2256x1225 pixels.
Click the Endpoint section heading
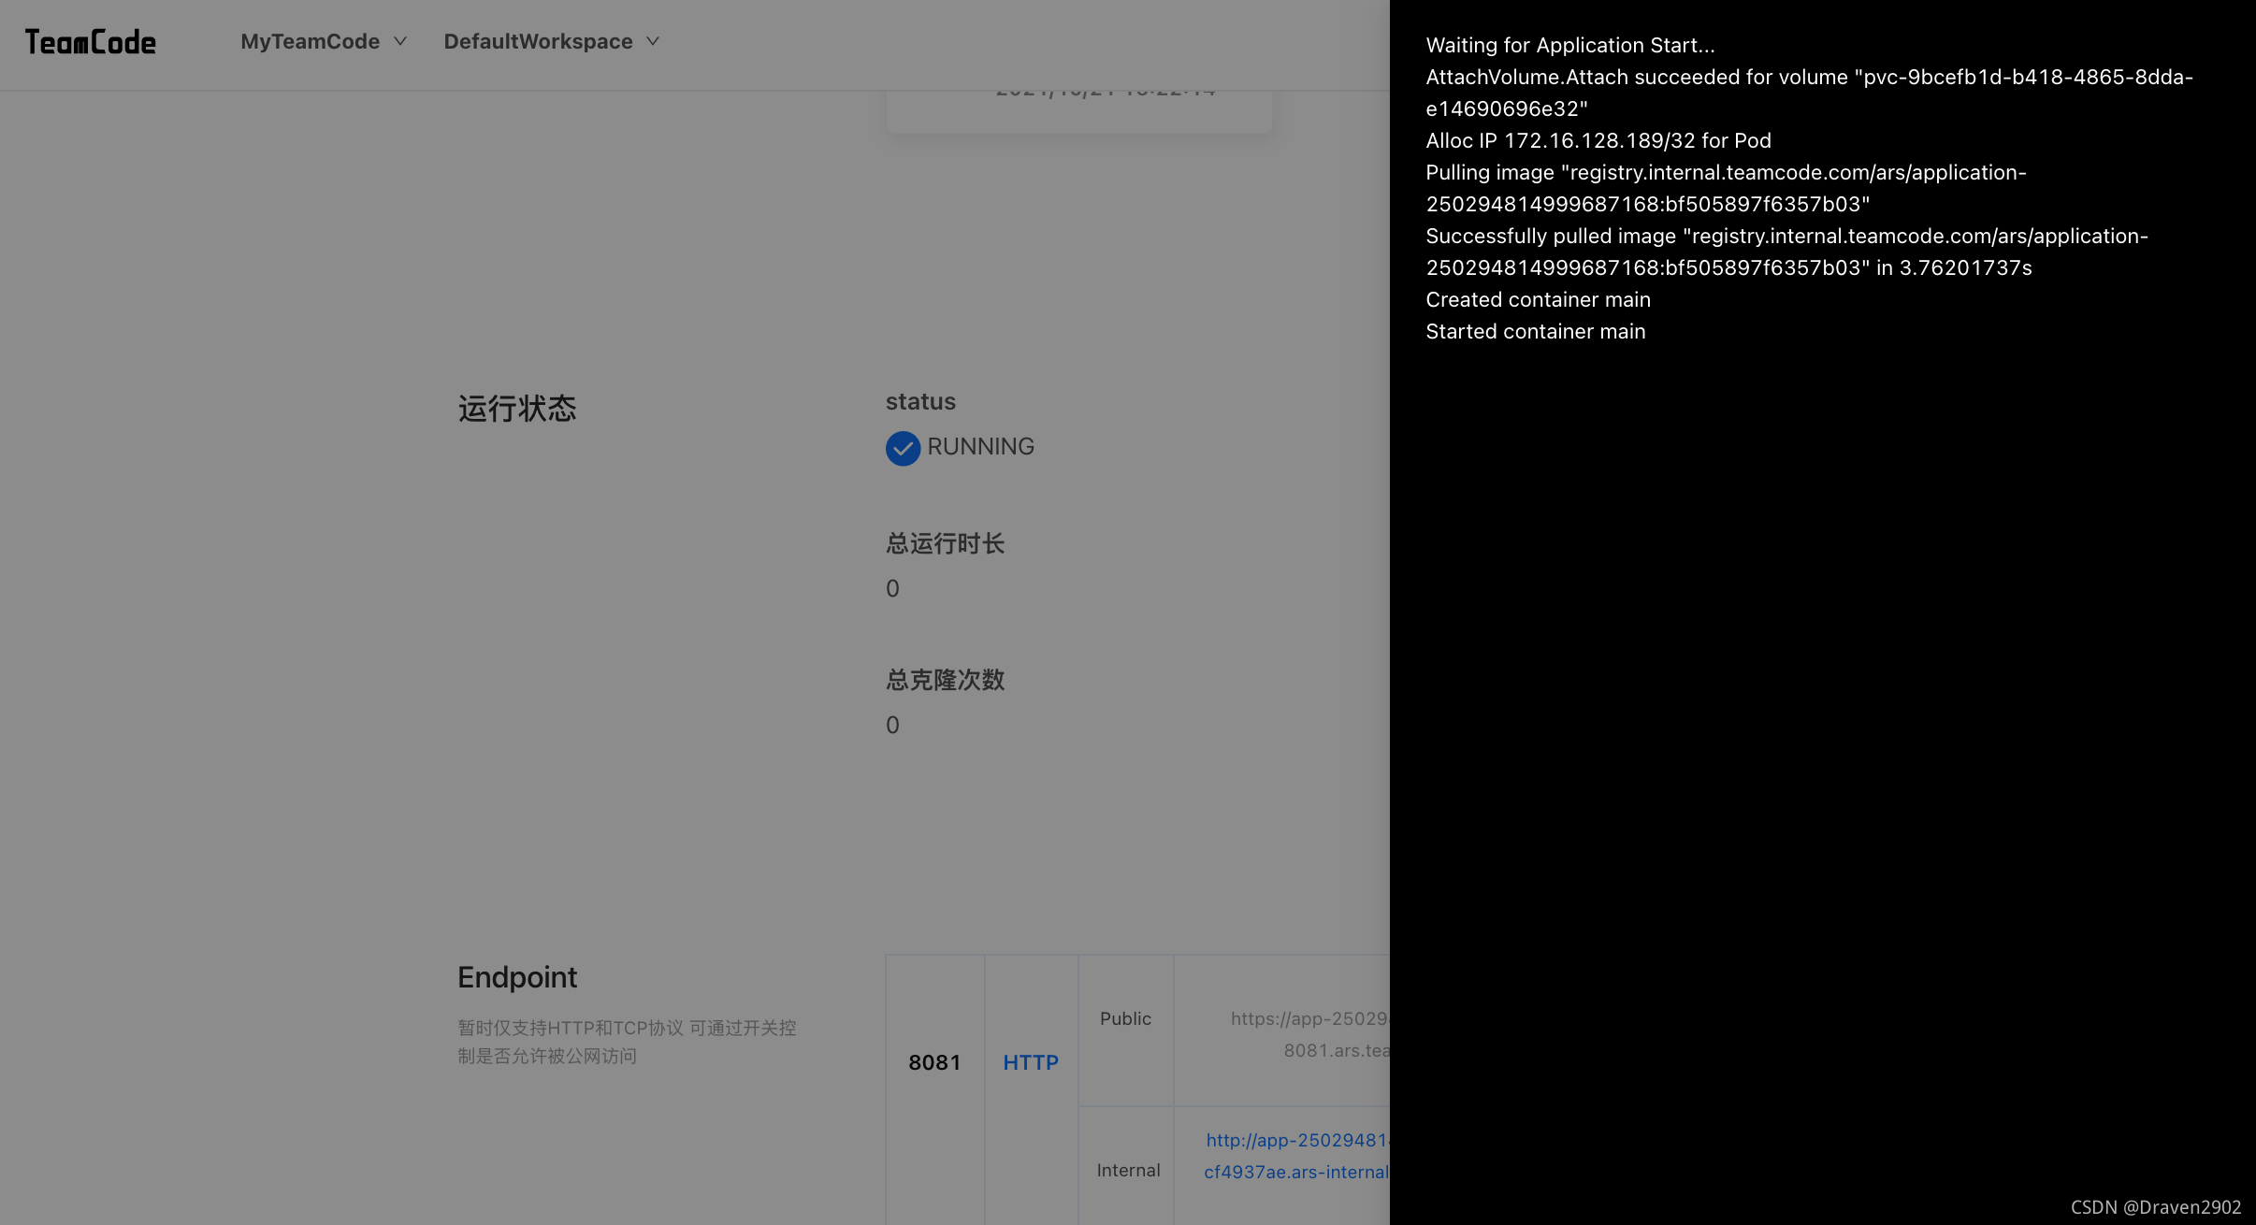click(517, 977)
